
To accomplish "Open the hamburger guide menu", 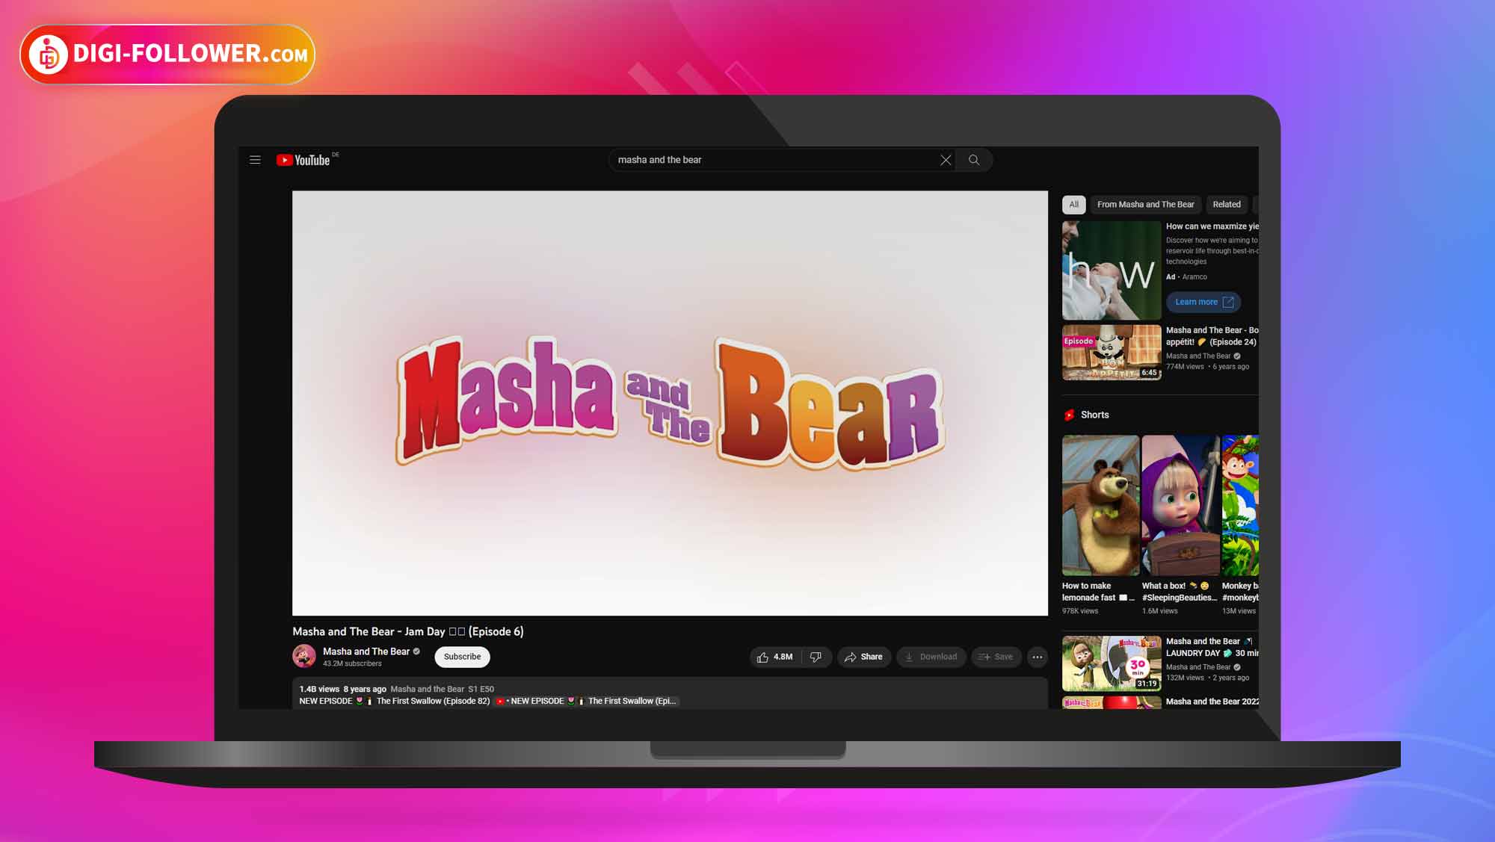I will click(x=255, y=160).
